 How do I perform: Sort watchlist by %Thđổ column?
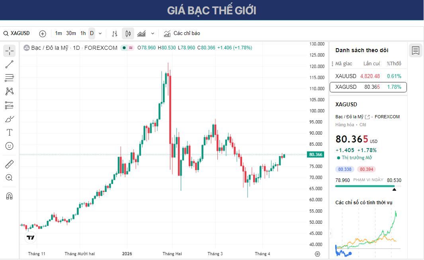pos(394,64)
